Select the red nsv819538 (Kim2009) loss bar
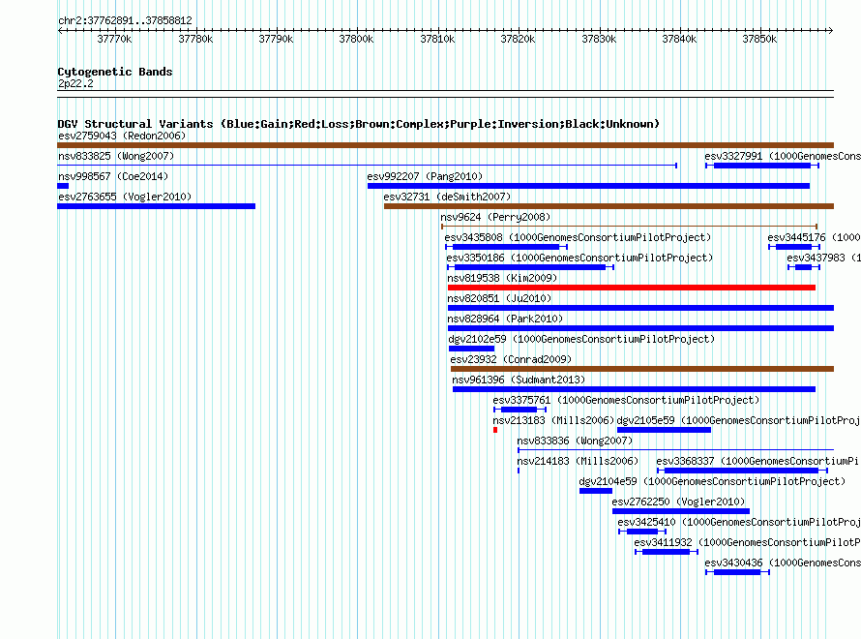 (x=632, y=288)
